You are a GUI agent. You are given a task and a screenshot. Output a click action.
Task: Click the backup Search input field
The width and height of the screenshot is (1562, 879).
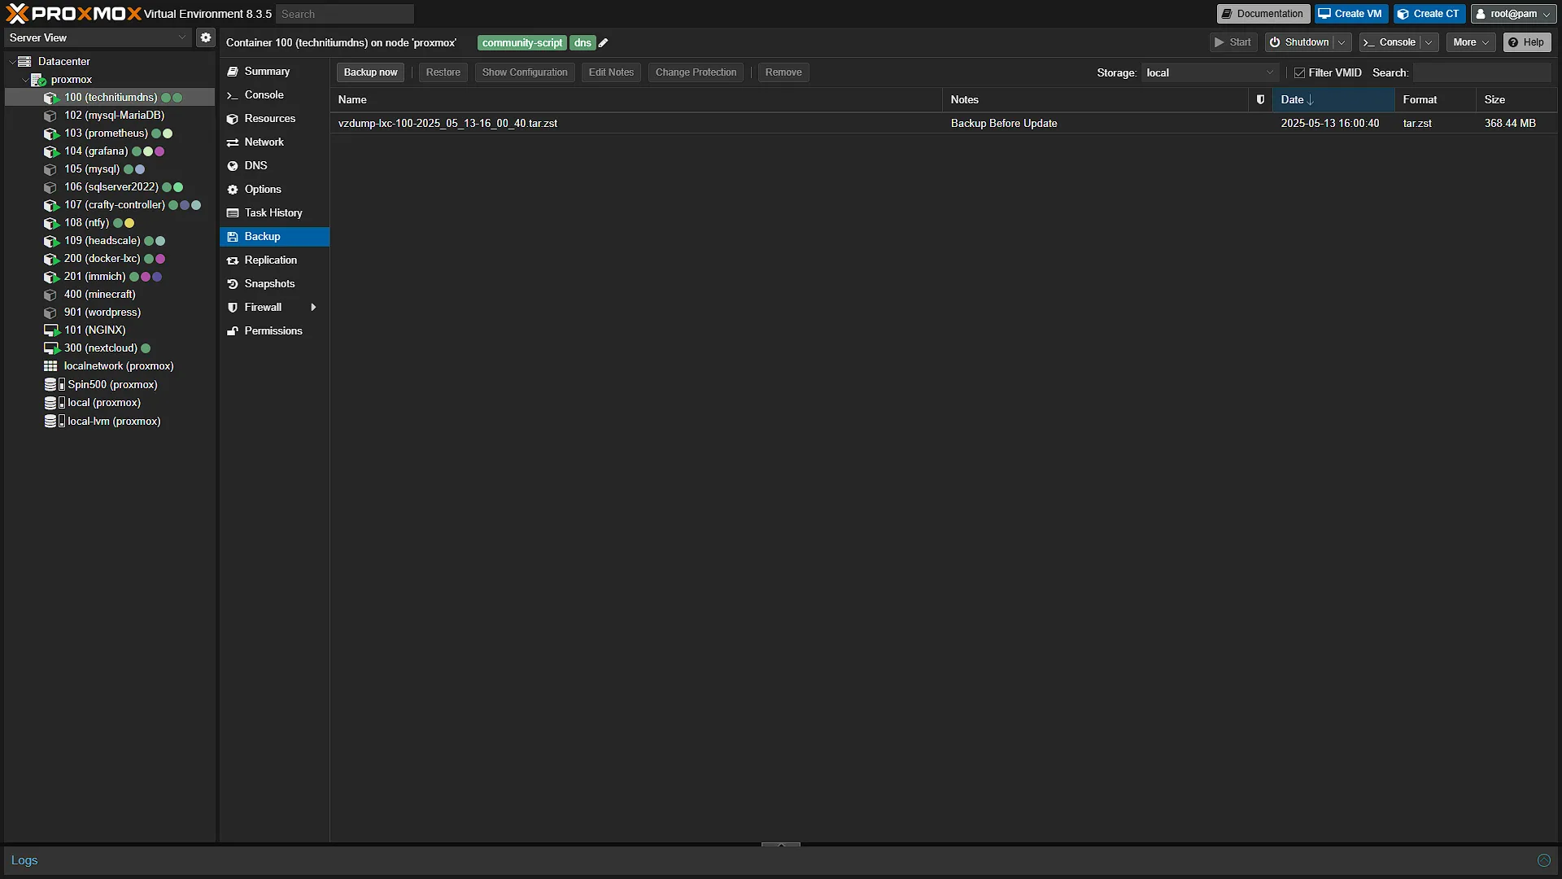pyautogui.click(x=1481, y=73)
